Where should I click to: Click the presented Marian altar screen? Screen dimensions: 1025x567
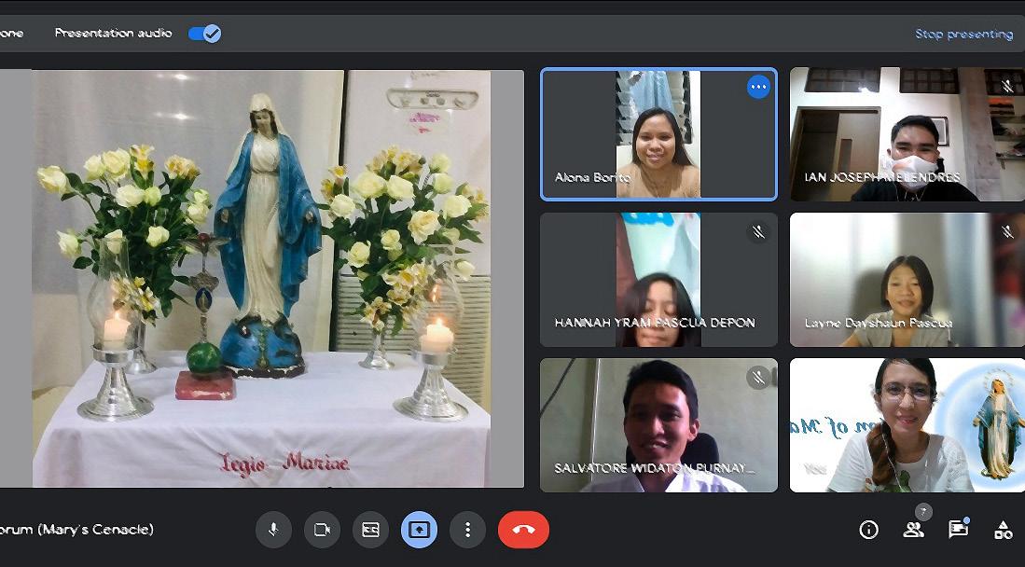point(261,279)
